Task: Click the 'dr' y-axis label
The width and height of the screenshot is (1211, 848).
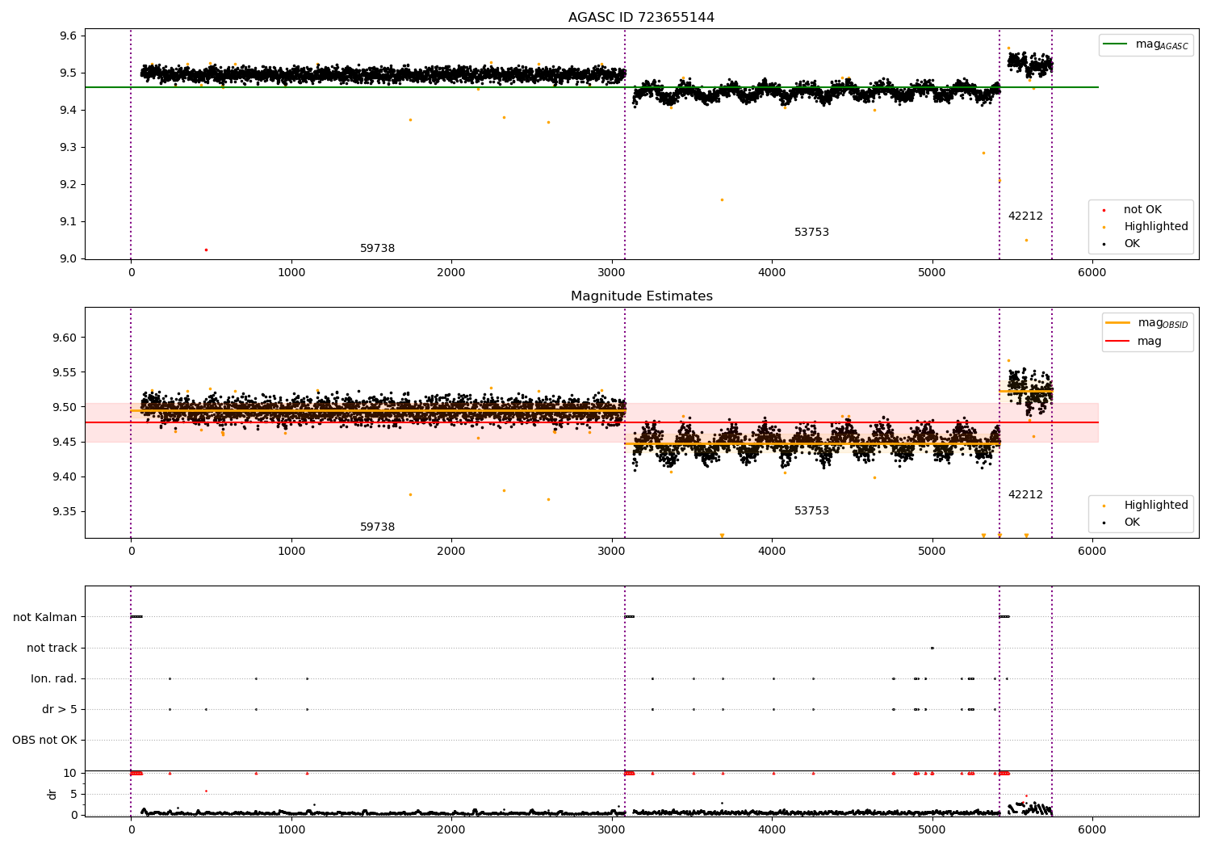Action: [x=52, y=794]
